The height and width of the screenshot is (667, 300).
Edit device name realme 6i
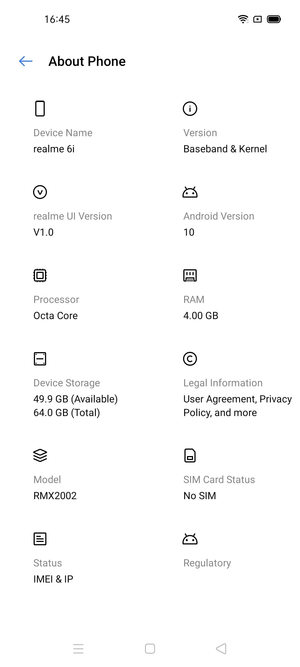pos(54,149)
